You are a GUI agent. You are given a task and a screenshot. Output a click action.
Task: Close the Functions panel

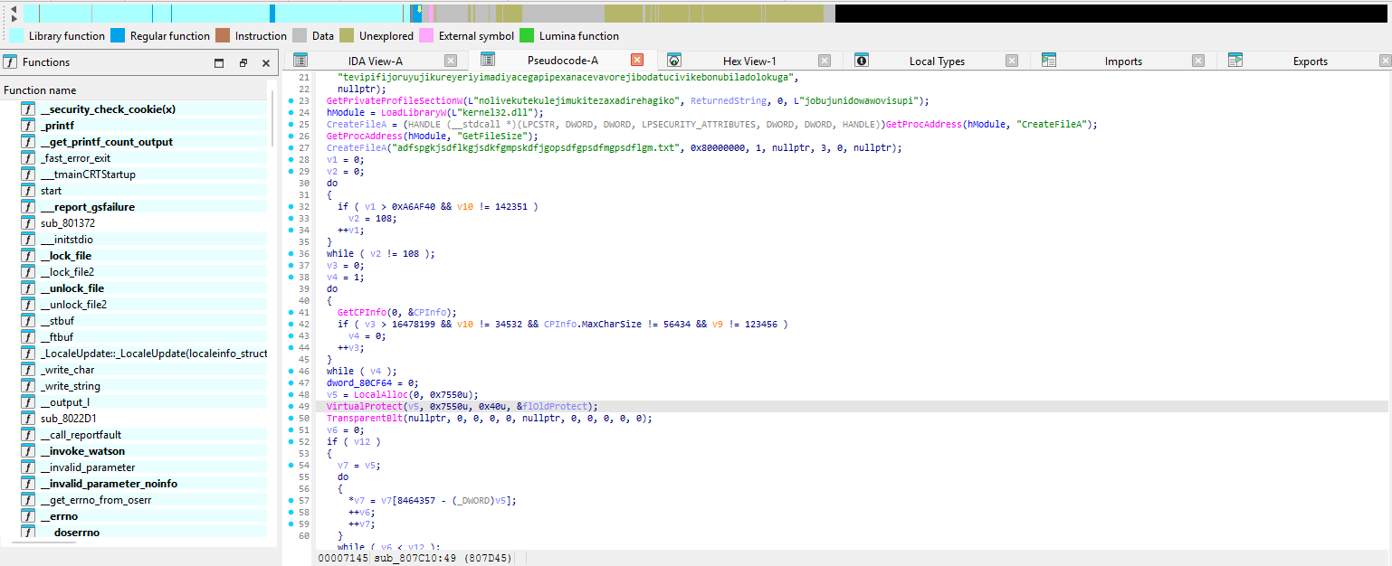(x=266, y=63)
